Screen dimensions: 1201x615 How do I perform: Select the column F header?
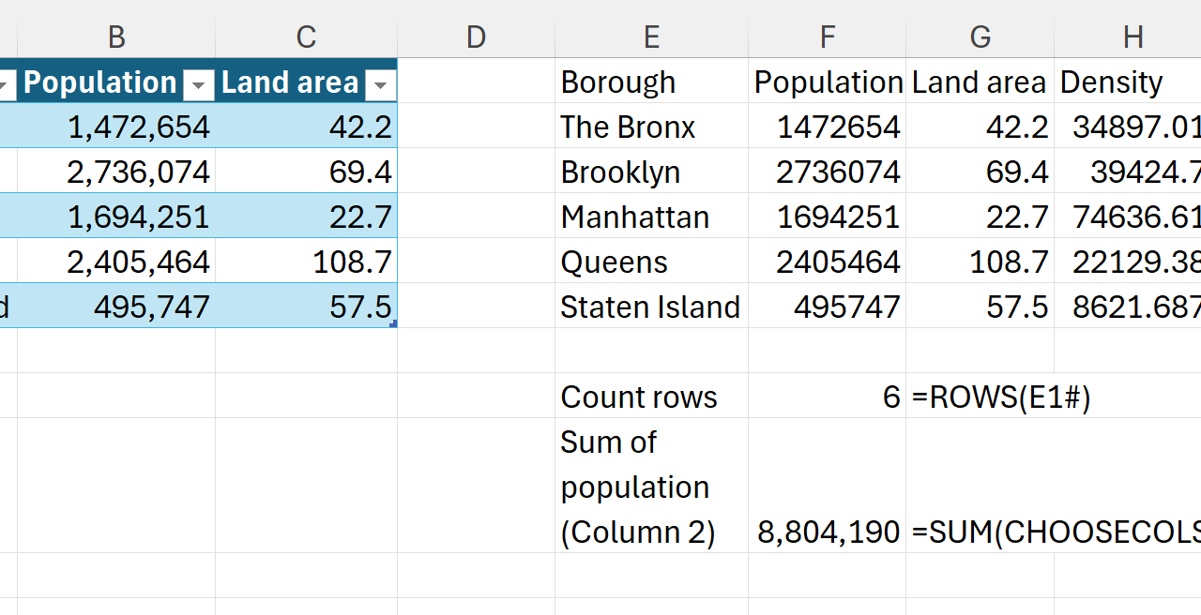pos(827,37)
